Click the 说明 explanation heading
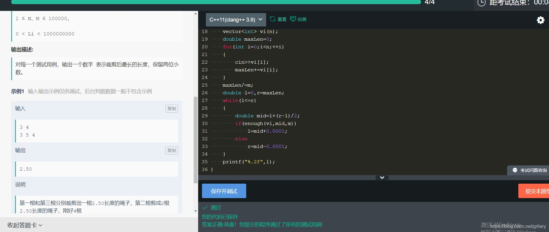The height and width of the screenshot is (232, 549). (20, 185)
